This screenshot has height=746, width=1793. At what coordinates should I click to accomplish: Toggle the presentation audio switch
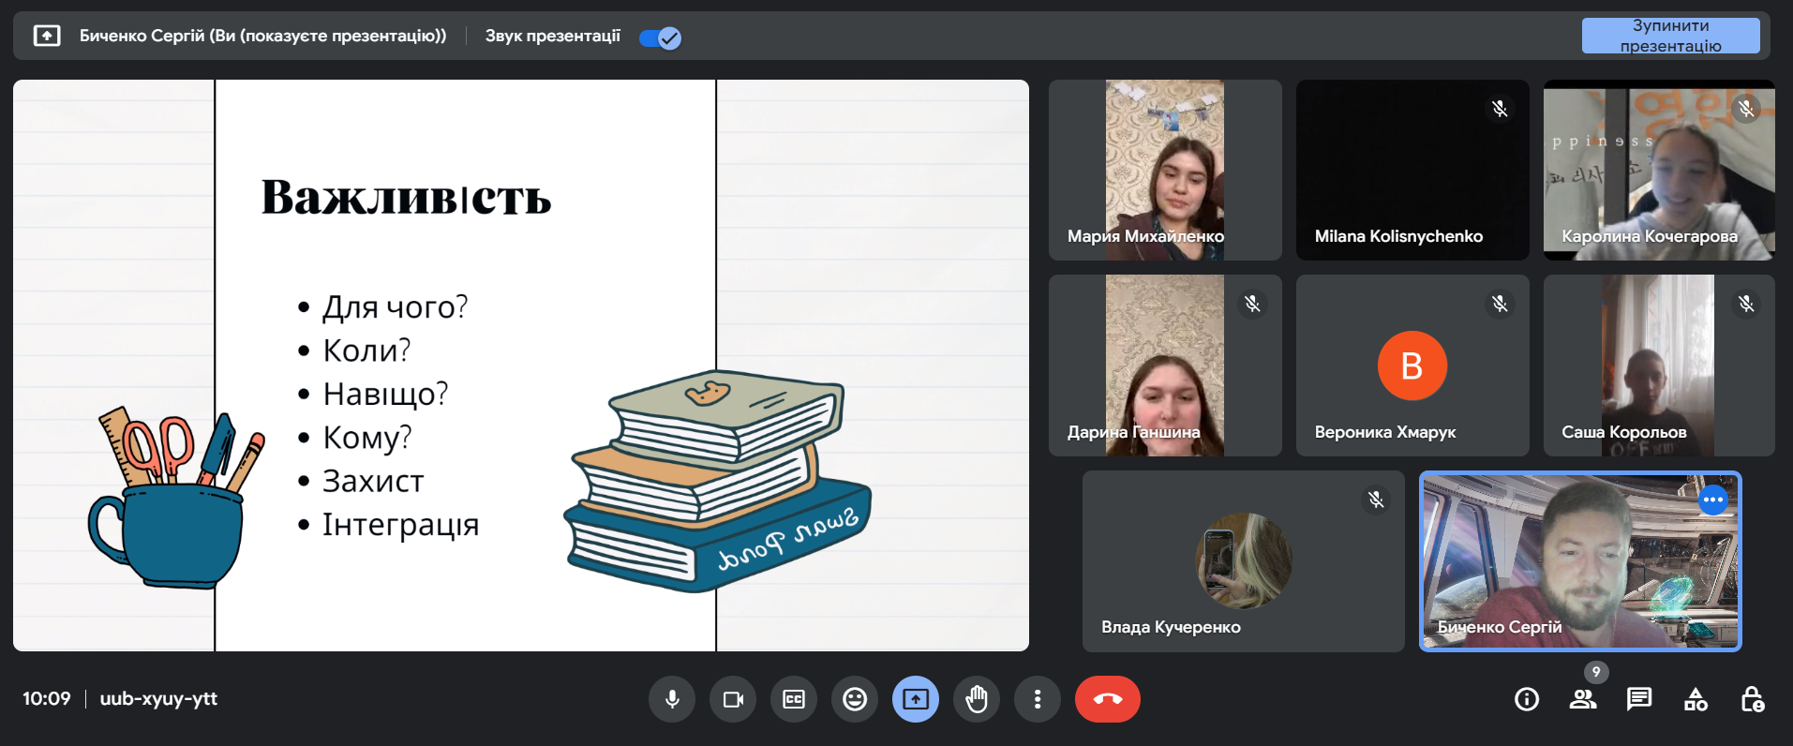pos(660,37)
